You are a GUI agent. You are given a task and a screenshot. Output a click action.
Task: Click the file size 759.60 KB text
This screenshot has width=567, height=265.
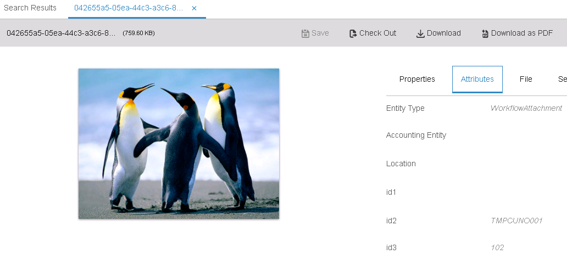pyautogui.click(x=139, y=33)
